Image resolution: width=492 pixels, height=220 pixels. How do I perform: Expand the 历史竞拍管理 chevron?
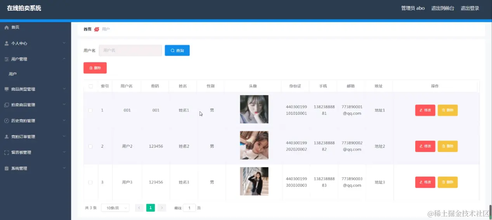(64, 120)
